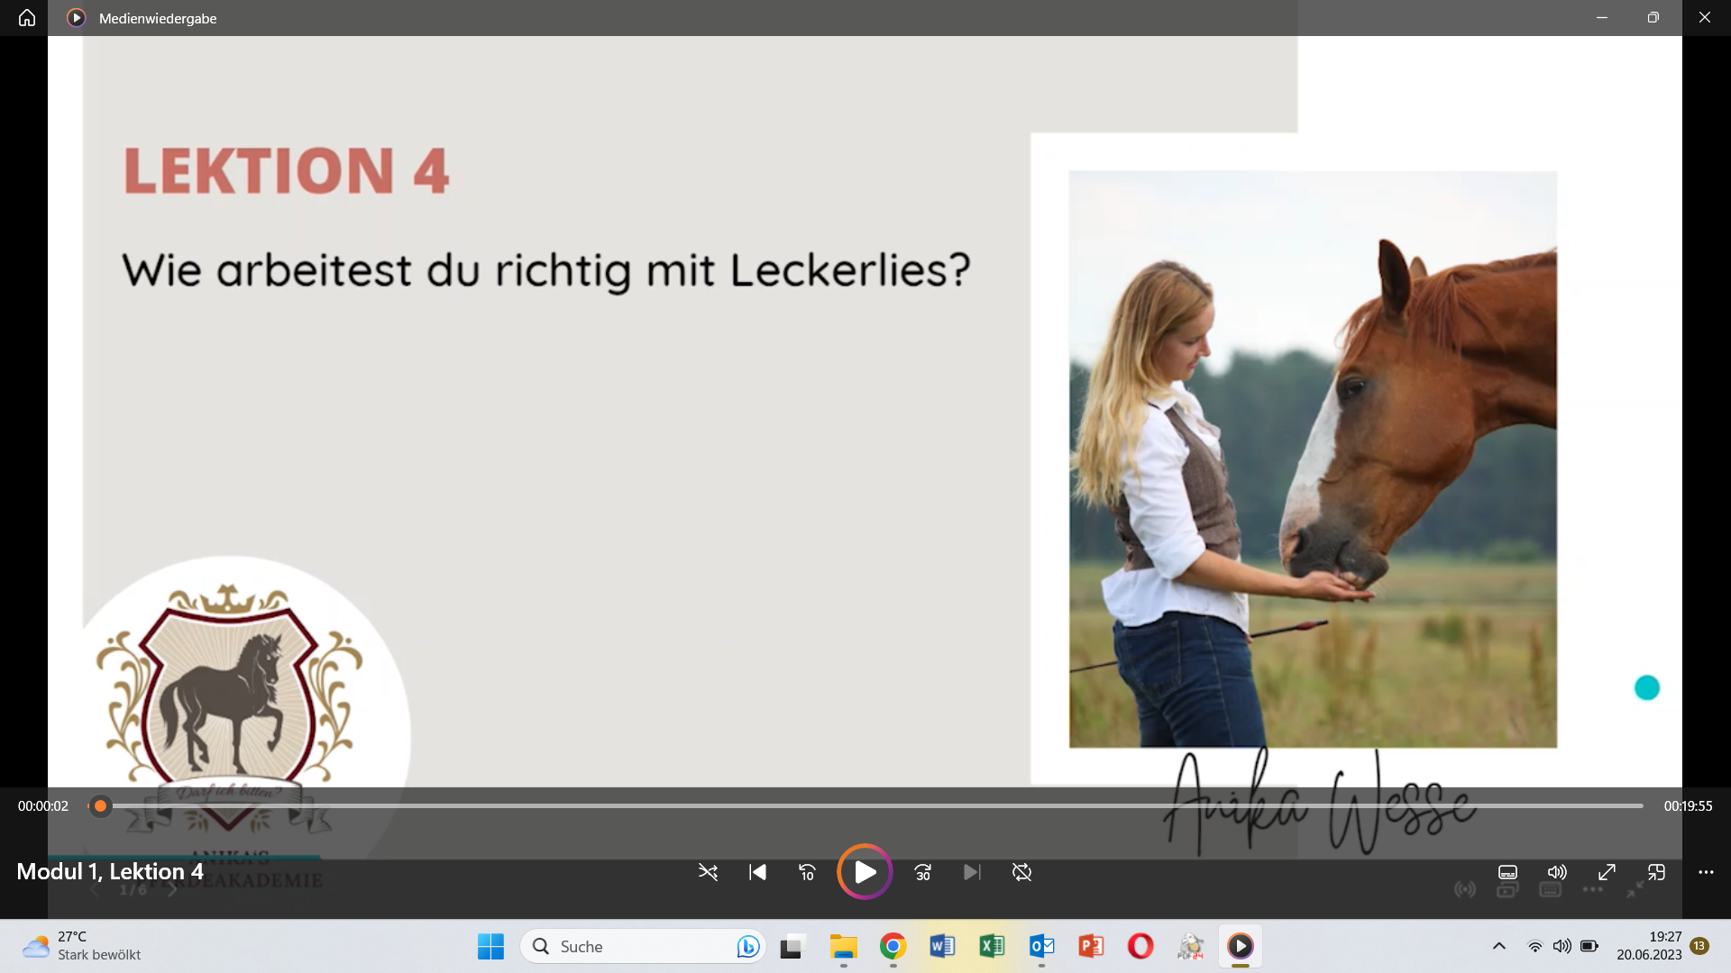1731x973 pixels.
Task: Toggle shuffle playback mode
Action: coord(708,872)
